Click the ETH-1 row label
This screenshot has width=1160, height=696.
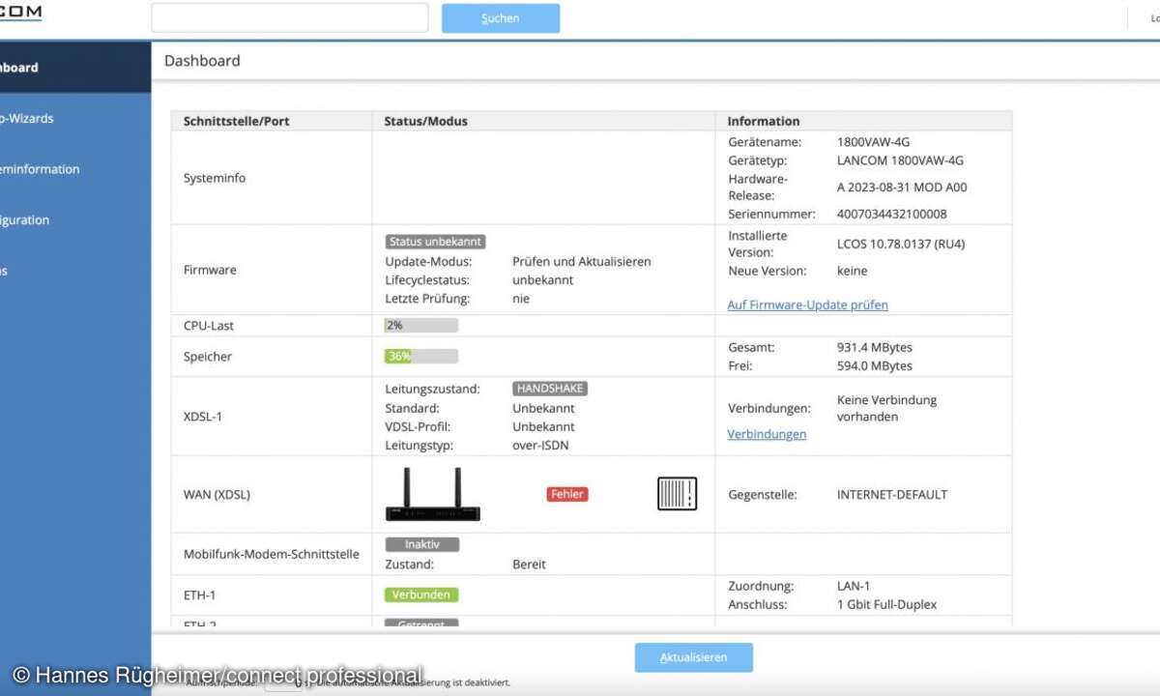coord(200,595)
